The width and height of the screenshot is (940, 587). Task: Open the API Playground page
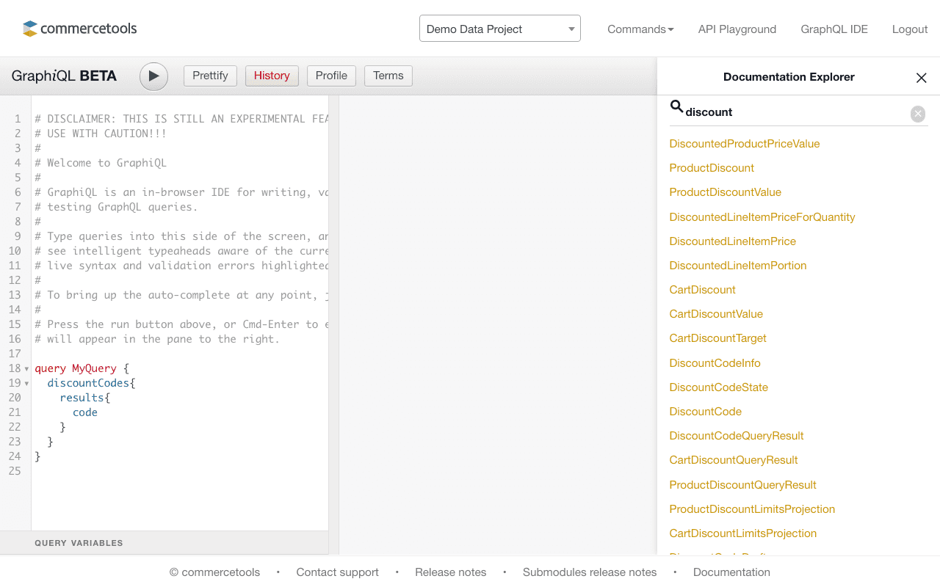(737, 29)
